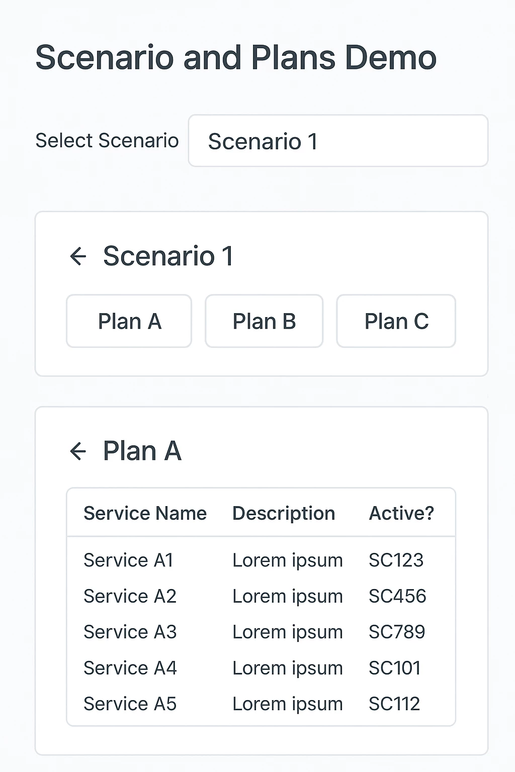Click the back arrow beside Plan A
515x772 pixels.
tap(78, 451)
